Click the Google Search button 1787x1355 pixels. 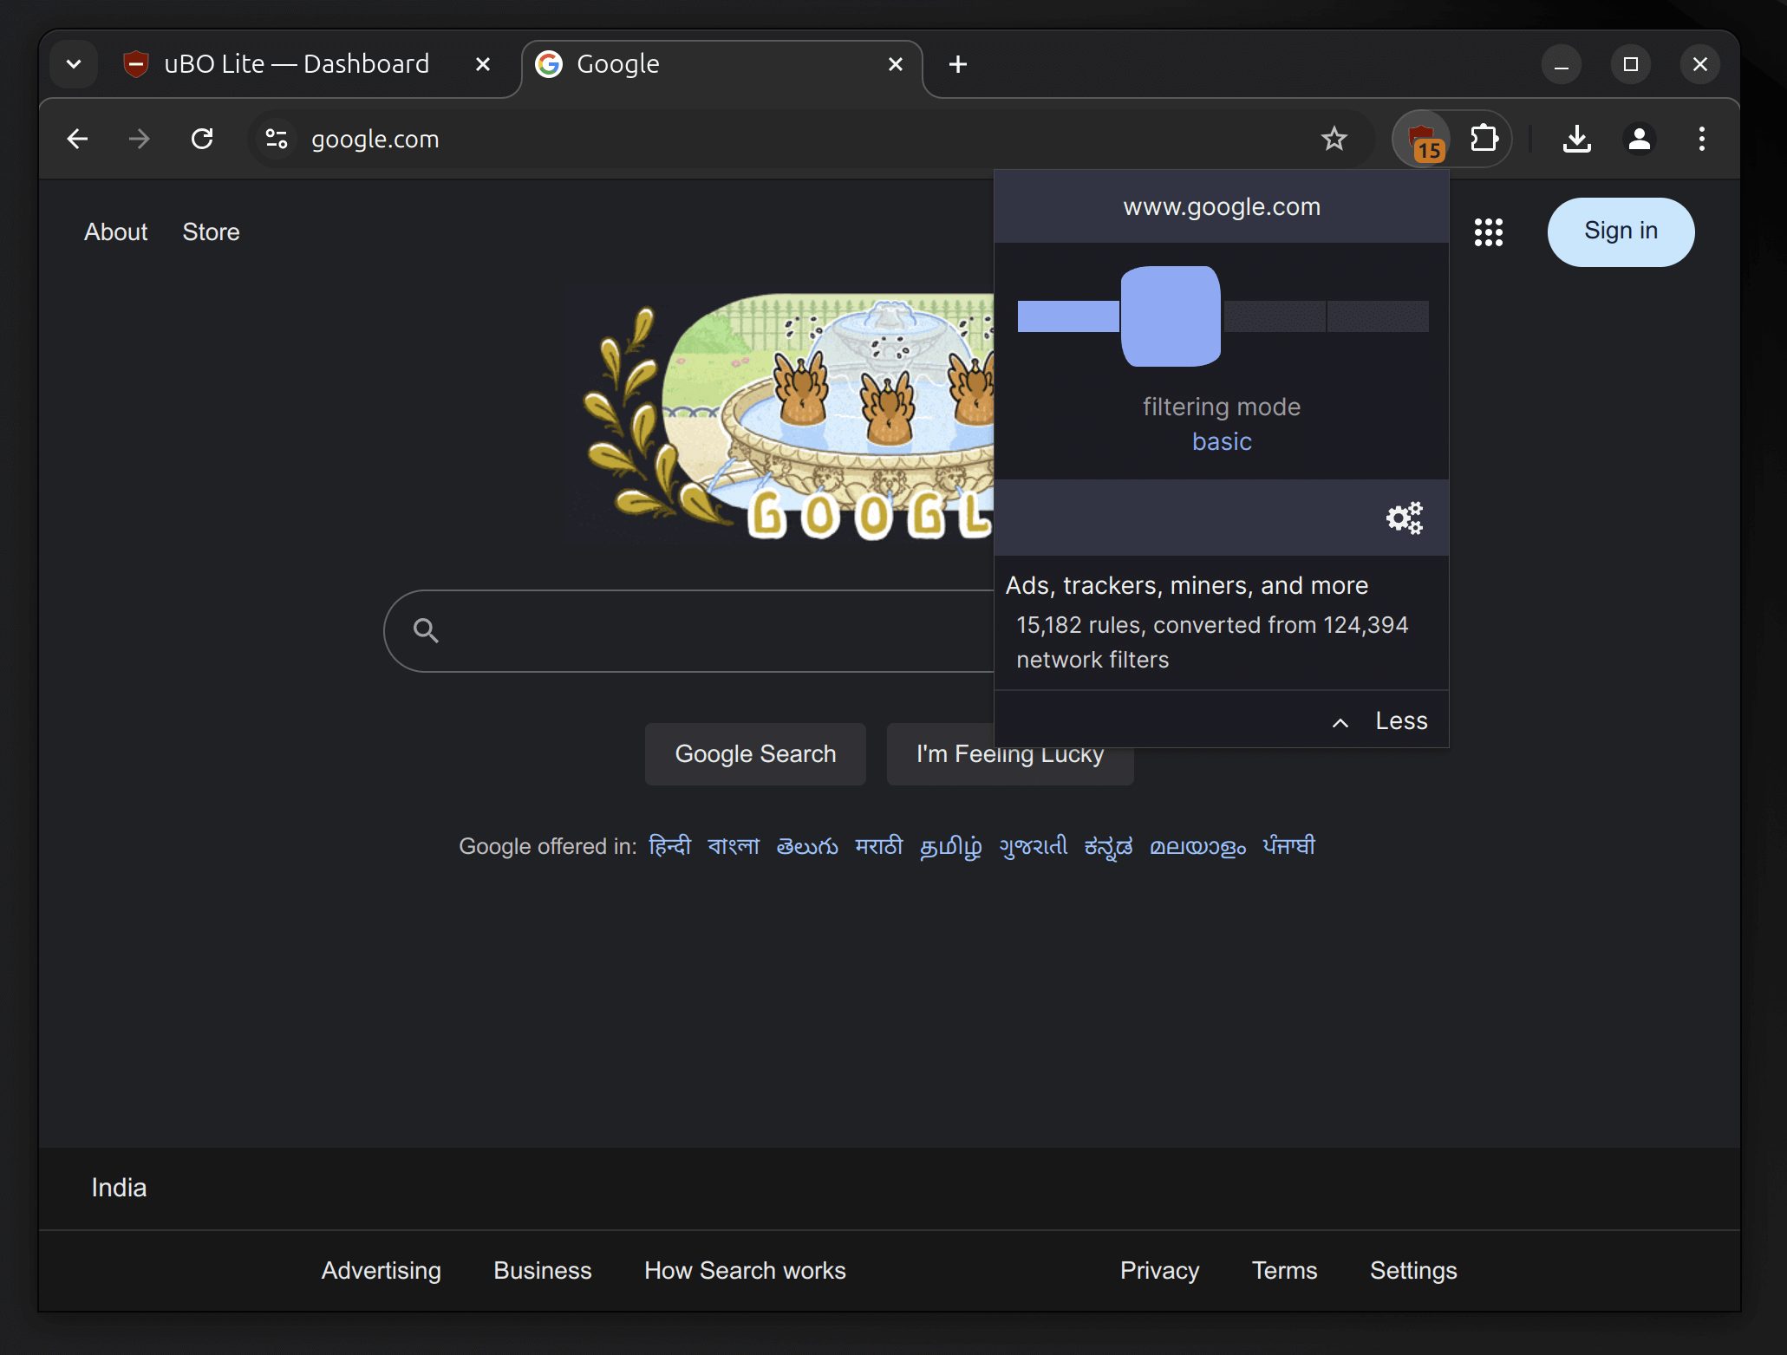coord(756,753)
